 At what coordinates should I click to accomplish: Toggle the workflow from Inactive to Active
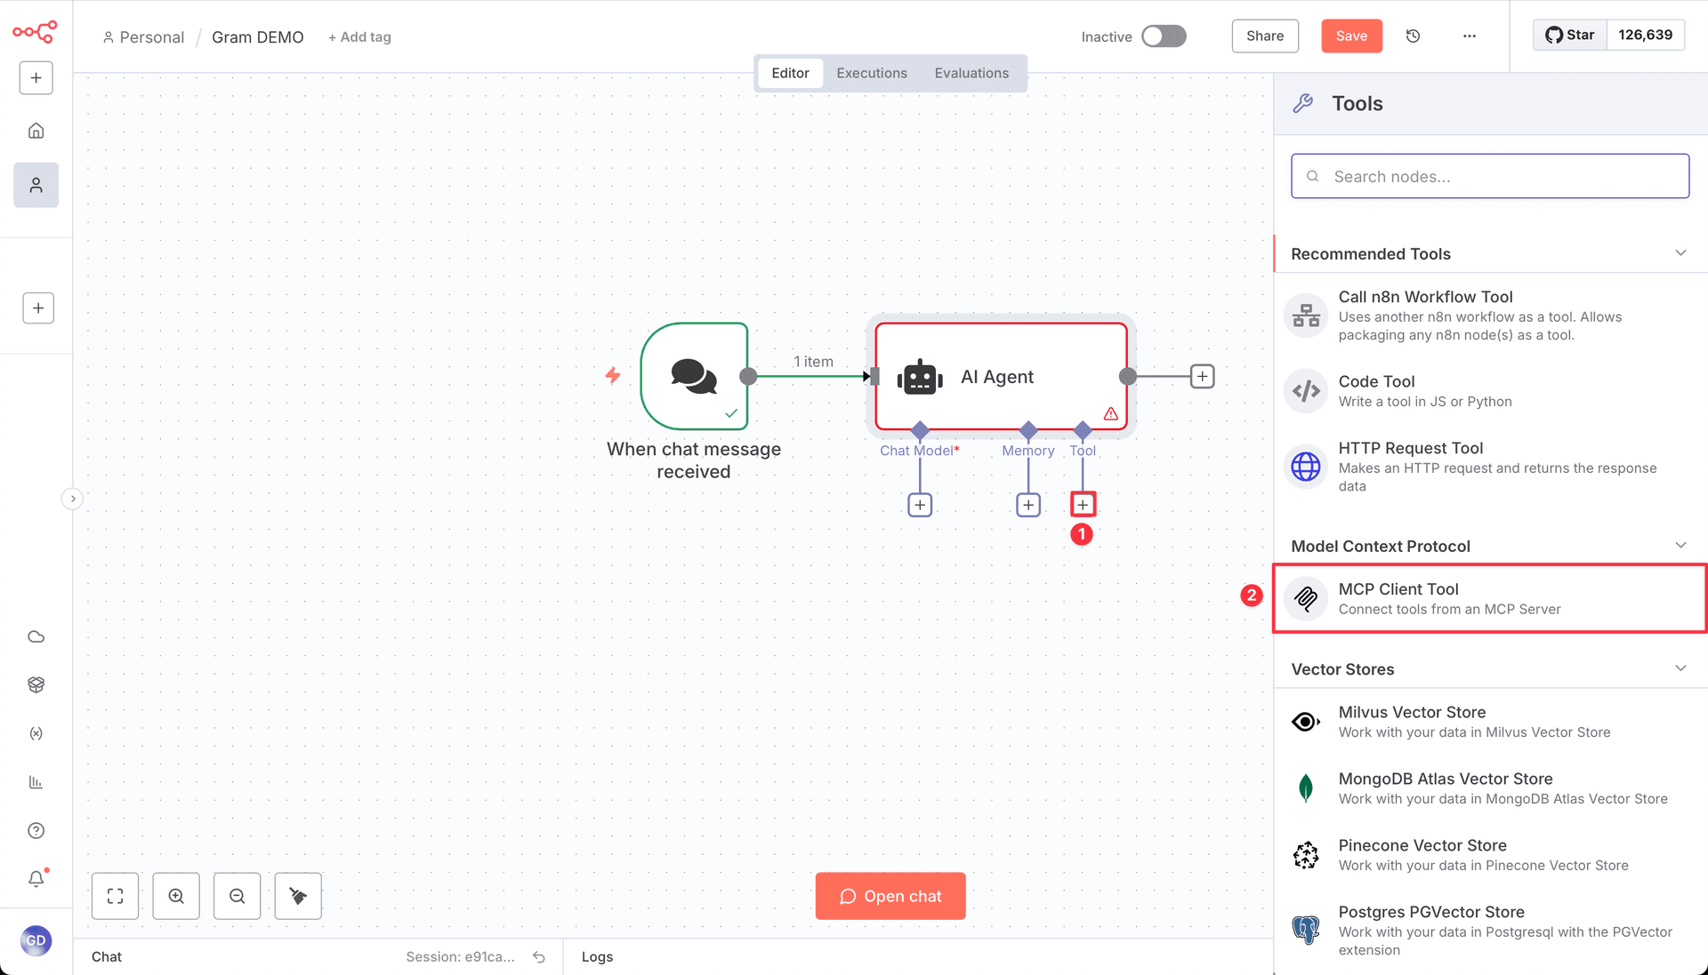1164,36
